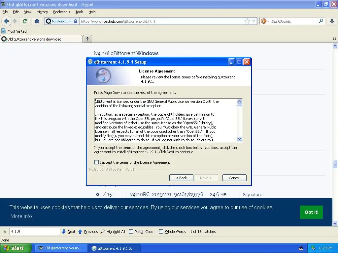Image resolution: width=338 pixels, height=253 pixels.
Task: Click the qBittorrent installer header logo
Action: [103, 75]
